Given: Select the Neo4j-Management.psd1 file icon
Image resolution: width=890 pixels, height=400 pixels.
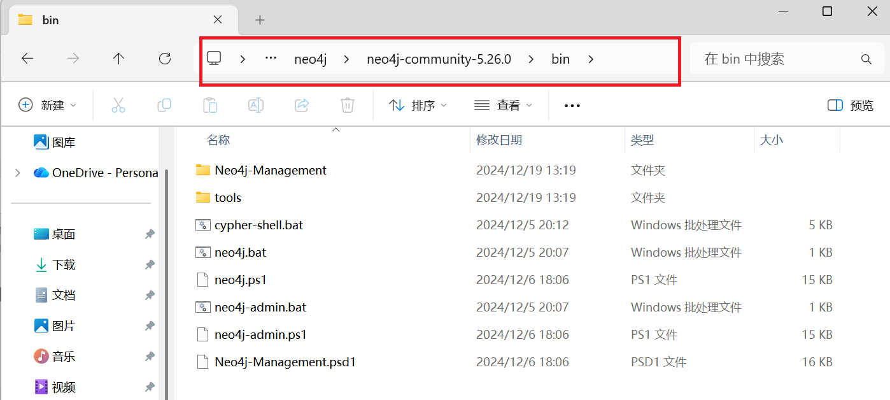Looking at the screenshot, I should click(203, 362).
